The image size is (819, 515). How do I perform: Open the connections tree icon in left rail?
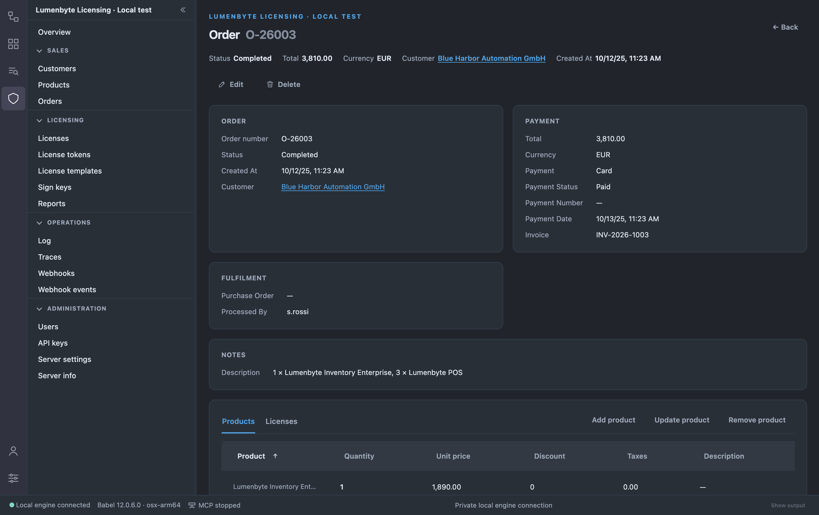(13, 16)
